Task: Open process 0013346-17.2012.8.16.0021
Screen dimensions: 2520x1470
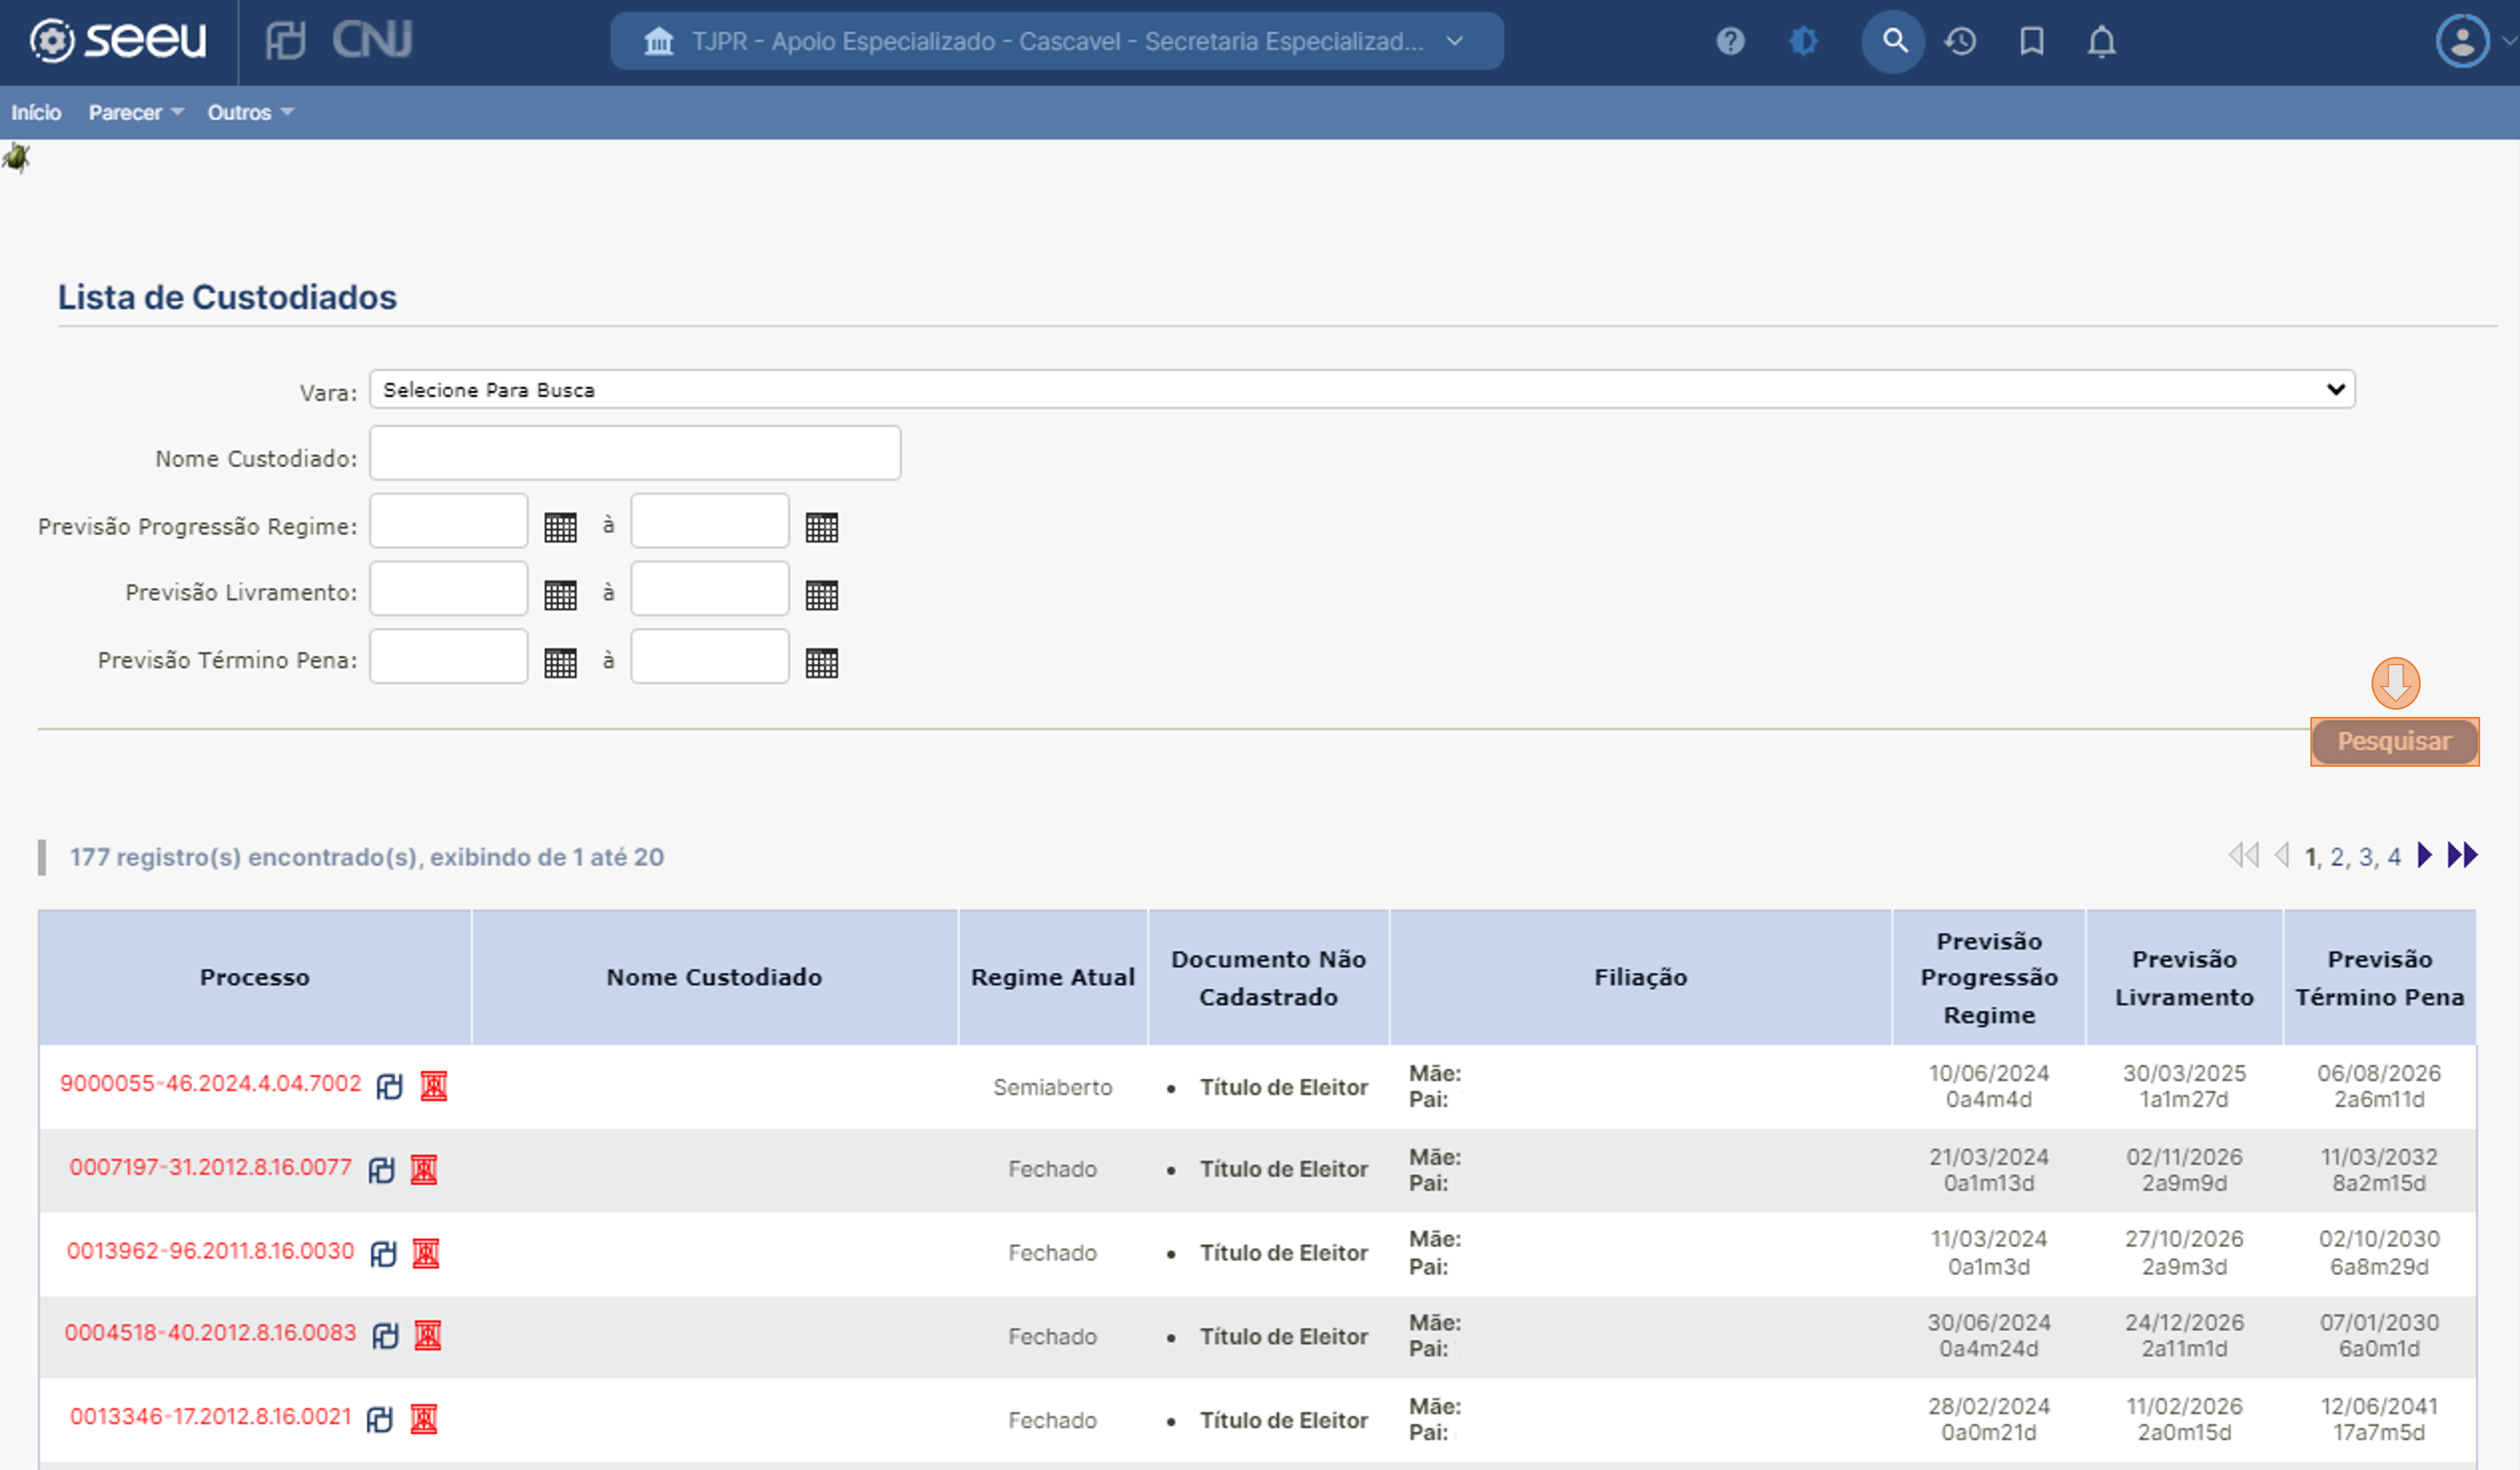Action: pyautogui.click(x=210, y=1417)
